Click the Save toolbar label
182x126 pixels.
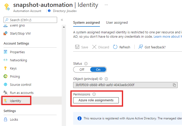85,47
